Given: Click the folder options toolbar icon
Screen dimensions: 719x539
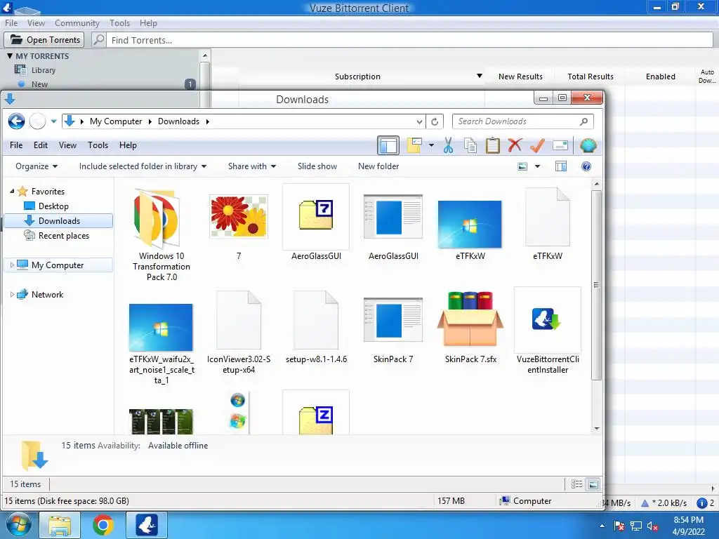Looking at the screenshot, I should click(x=414, y=146).
